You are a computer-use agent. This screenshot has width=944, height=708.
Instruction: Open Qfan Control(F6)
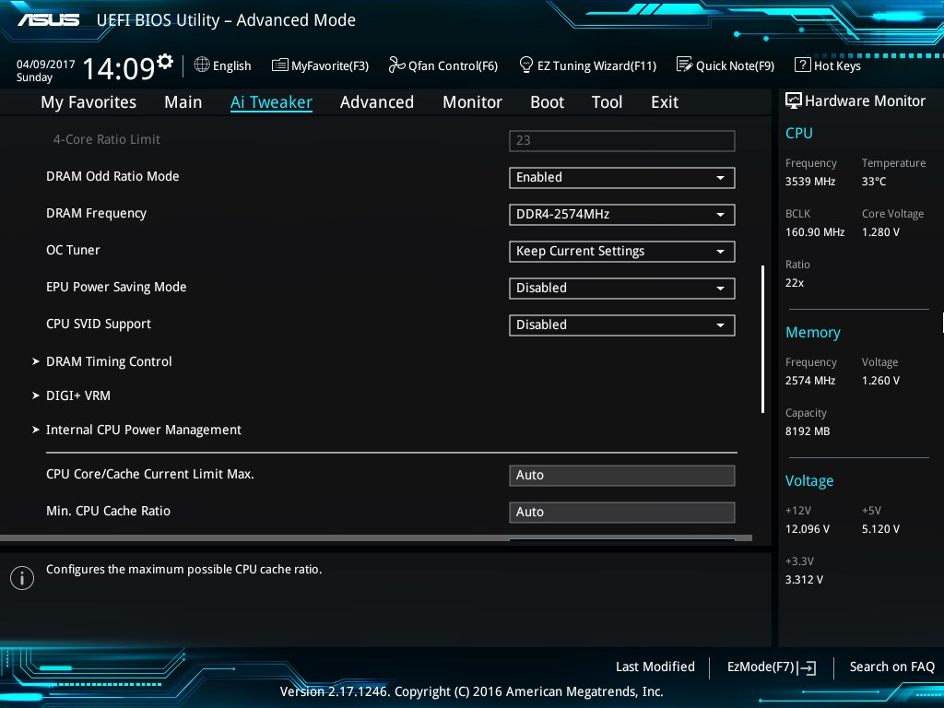click(x=443, y=65)
